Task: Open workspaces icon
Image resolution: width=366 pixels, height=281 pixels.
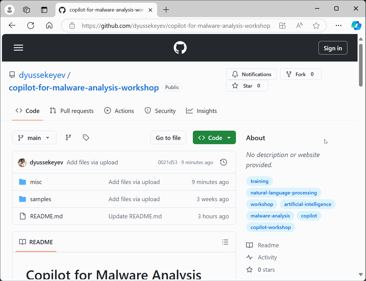Action: tap(26, 10)
